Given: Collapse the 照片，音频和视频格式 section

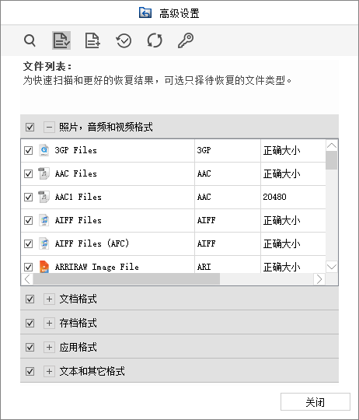Looking at the screenshot, I should point(49,127).
